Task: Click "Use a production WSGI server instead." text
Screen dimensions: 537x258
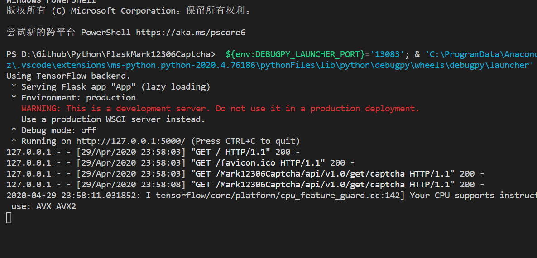Action: [113, 119]
